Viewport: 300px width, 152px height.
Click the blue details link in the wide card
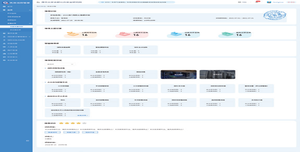(x=83, y=115)
